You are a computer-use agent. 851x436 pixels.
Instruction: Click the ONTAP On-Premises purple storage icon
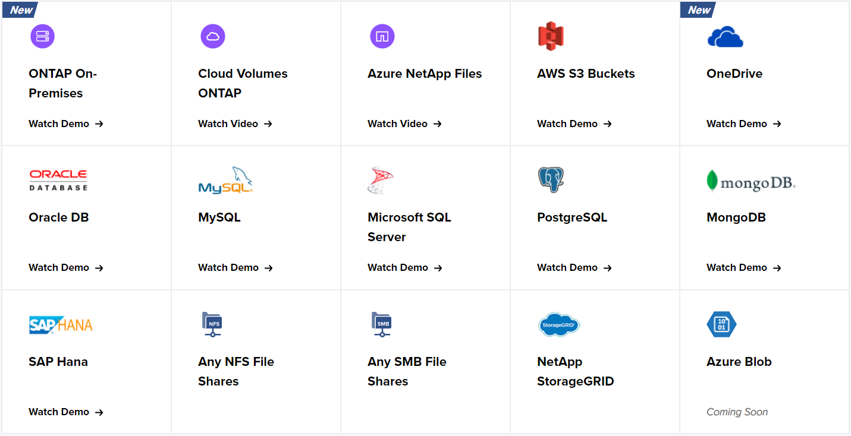[x=42, y=36]
